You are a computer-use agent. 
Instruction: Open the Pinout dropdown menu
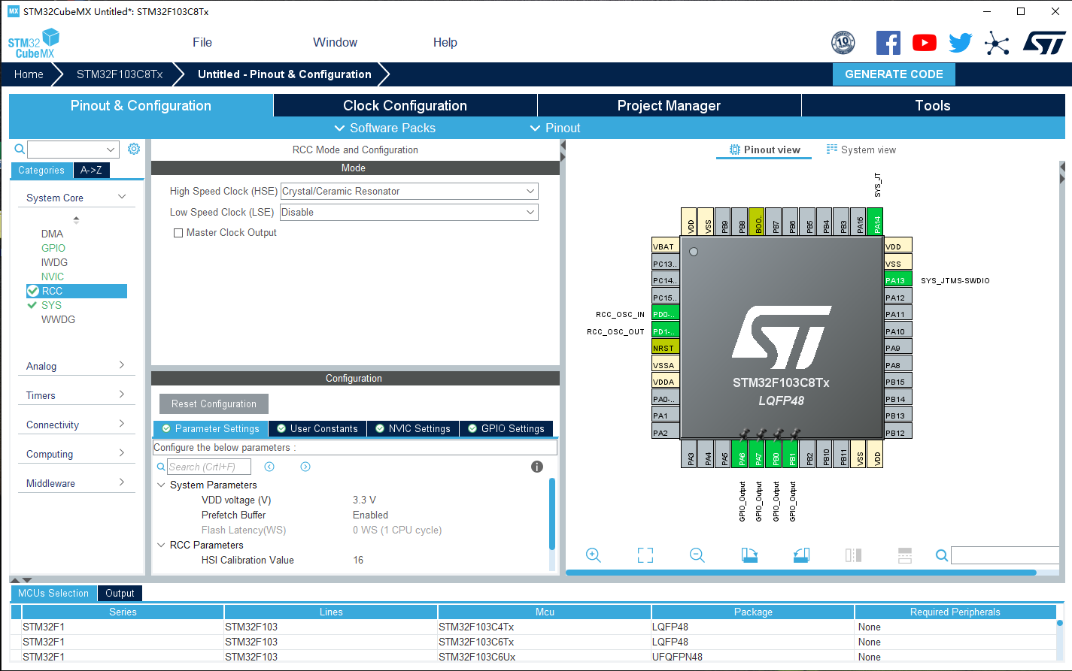point(555,128)
